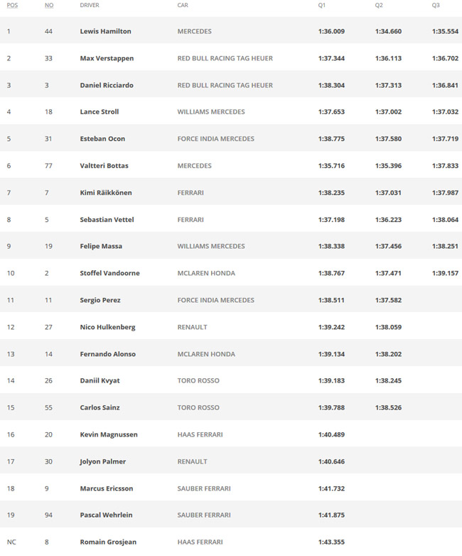Open Lewis Hamilton driver link

coord(105,31)
